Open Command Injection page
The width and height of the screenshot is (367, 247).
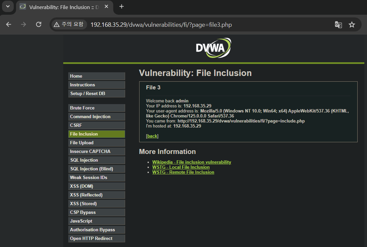(96, 116)
